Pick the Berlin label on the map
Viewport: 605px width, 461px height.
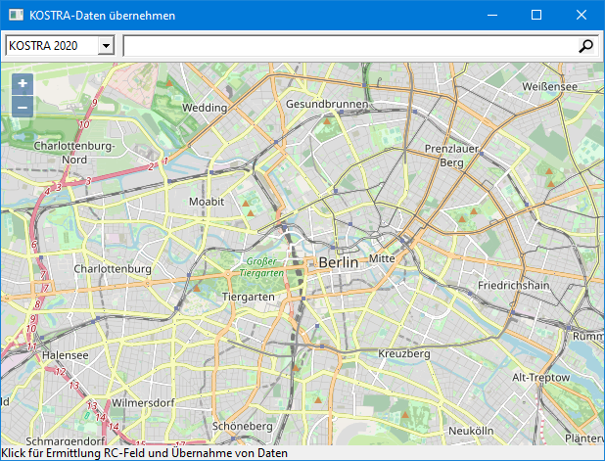tap(339, 262)
